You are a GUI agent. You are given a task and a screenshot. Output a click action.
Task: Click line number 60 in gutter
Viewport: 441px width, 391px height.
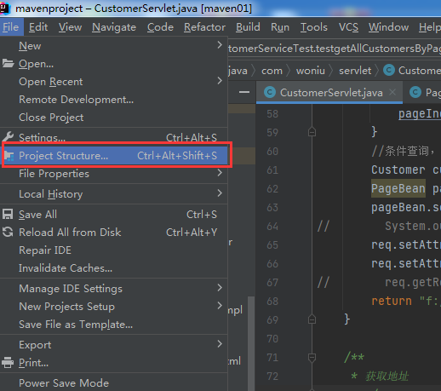tap(272, 152)
